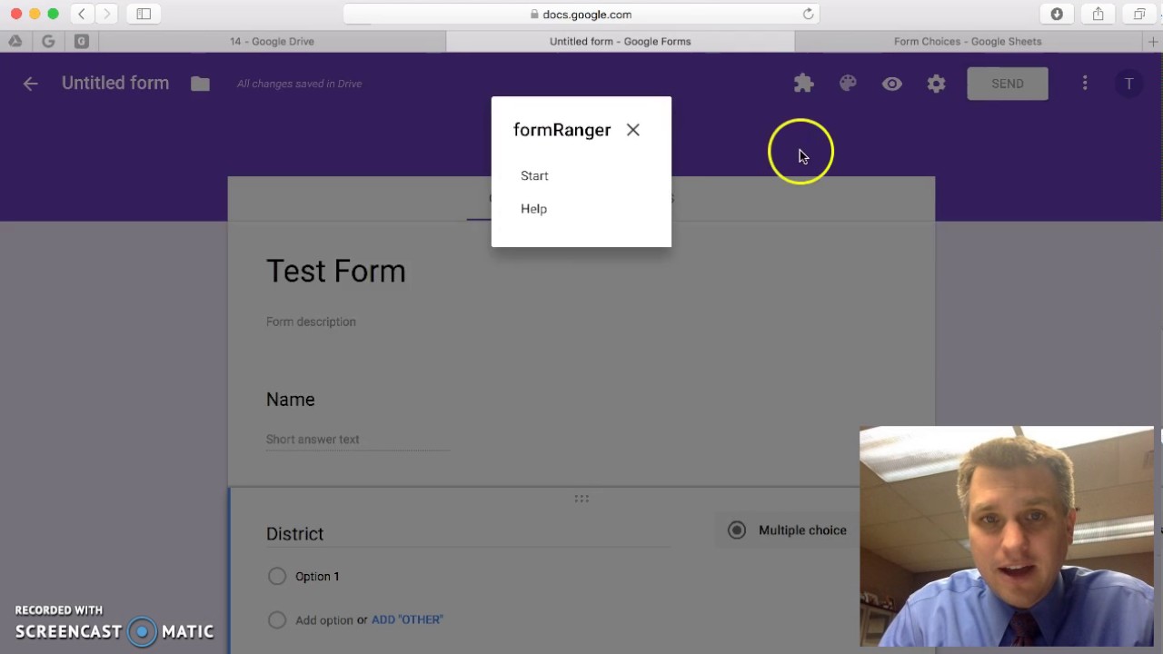Click the move to folder icon
Image resolution: width=1163 pixels, height=654 pixels.
[200, 84]
